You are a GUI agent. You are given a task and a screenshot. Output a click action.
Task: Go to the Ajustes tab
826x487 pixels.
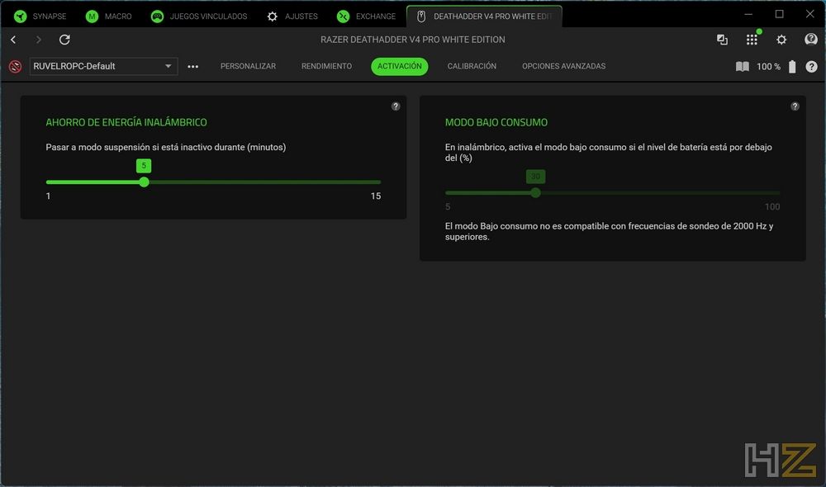point(292,17)
